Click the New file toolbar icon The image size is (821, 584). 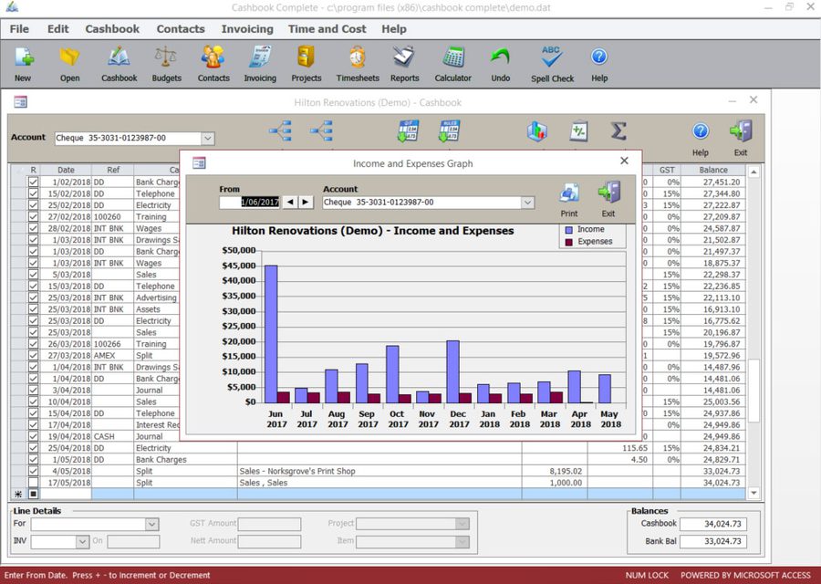tap(24, 57)
